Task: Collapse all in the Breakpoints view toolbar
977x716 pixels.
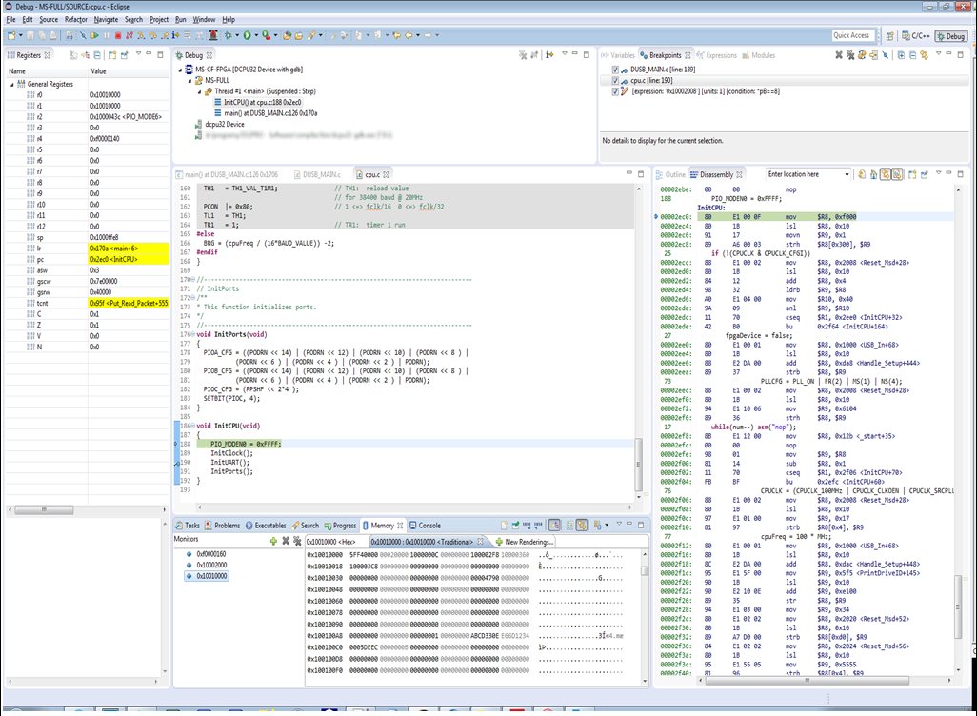Action: [x=912, y=55]
